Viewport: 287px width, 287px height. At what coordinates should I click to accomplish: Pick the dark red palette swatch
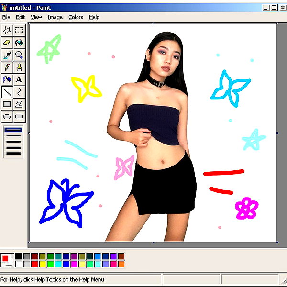[34, 256]
